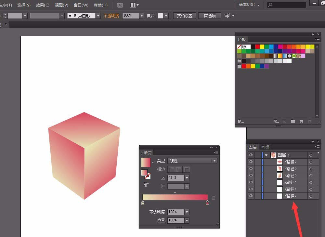Collapse the 图层 1 layer tree
The image size is (325, 237).
(x=266, y=155)
